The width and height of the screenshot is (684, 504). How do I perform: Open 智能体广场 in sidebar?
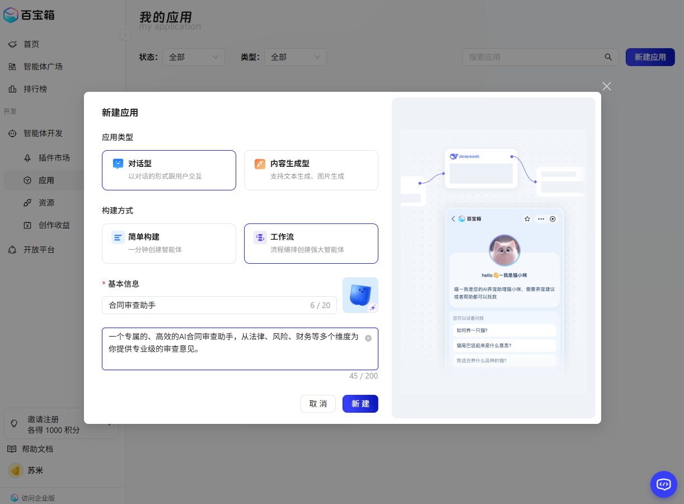[x=43, y=67]
